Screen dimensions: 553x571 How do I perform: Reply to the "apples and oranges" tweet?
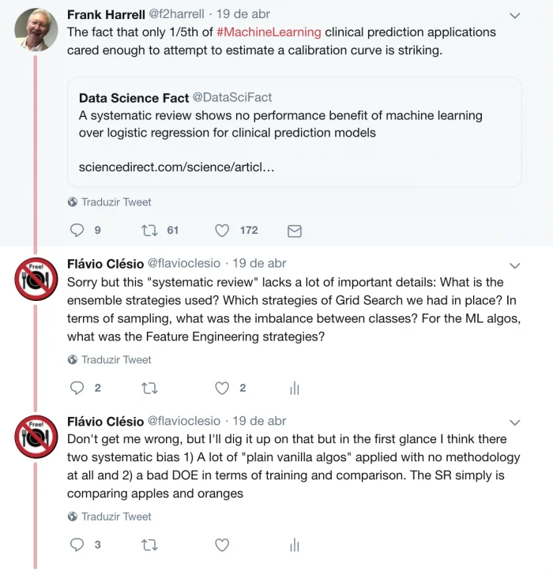point(77,545)
